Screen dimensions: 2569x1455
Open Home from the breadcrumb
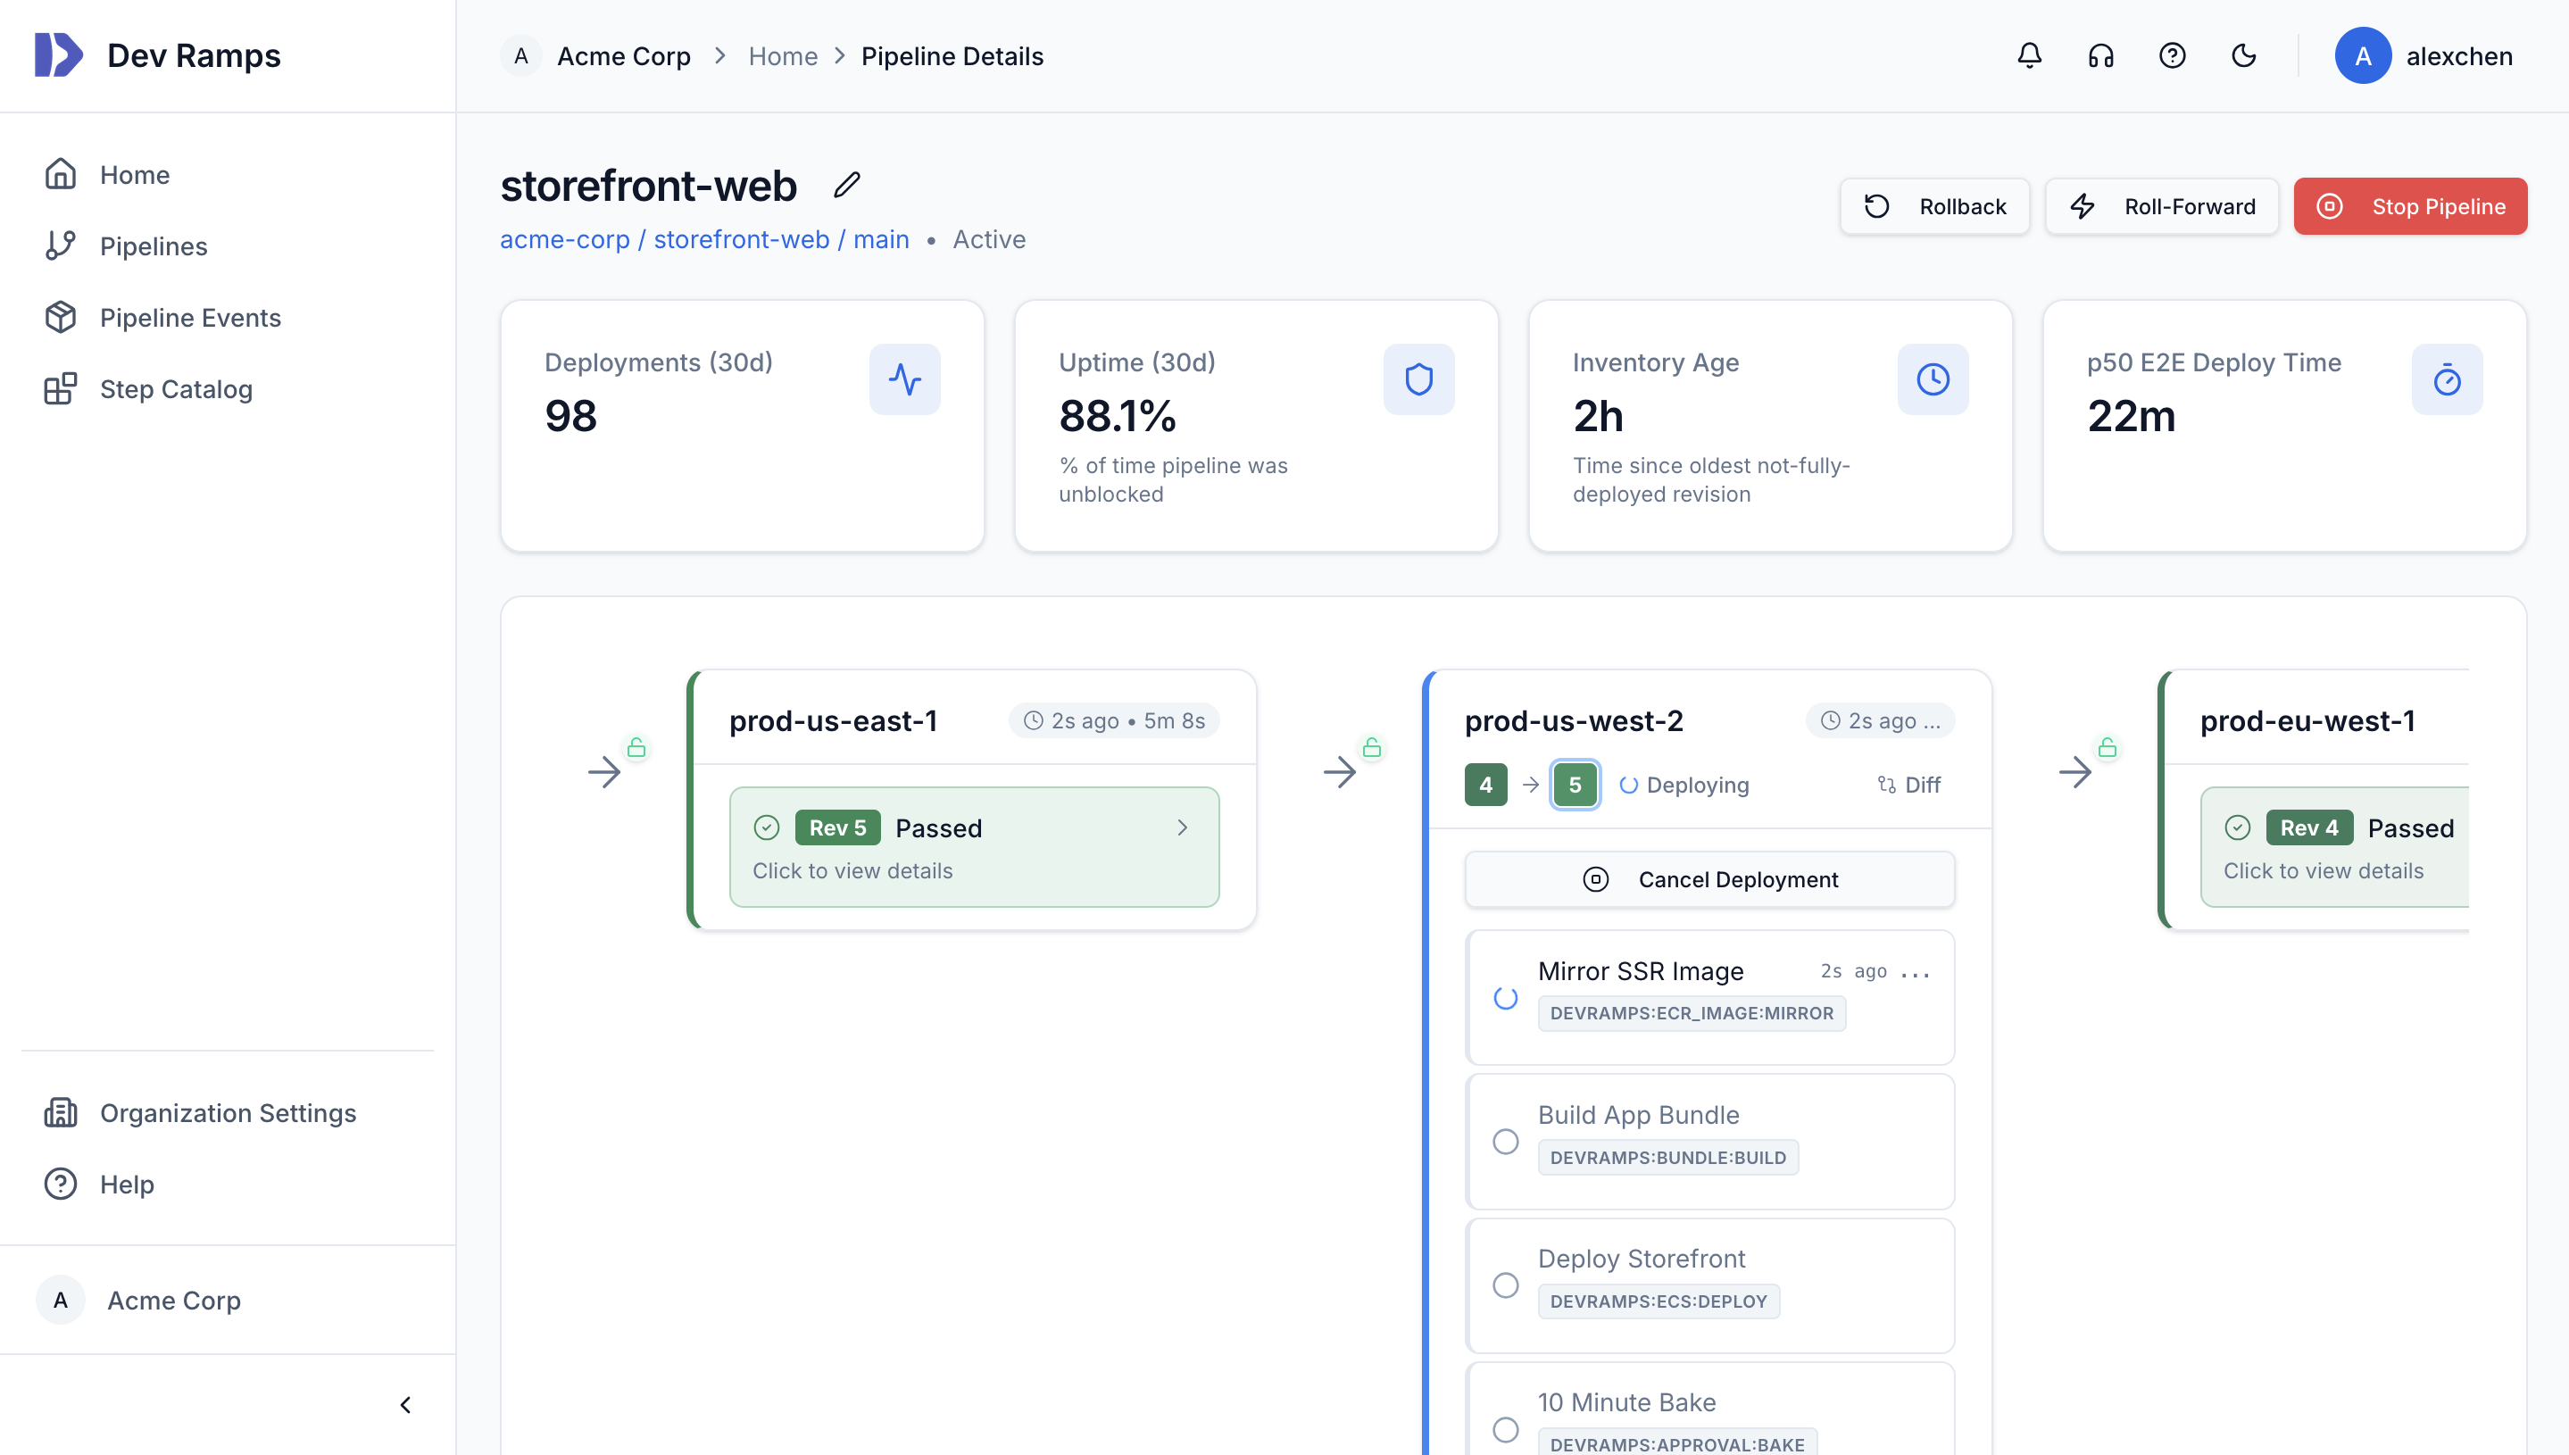coord(784,56)
